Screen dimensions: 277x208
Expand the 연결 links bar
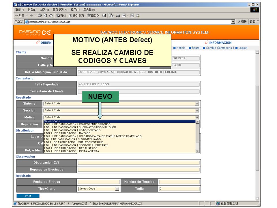(x=254, y=22)
